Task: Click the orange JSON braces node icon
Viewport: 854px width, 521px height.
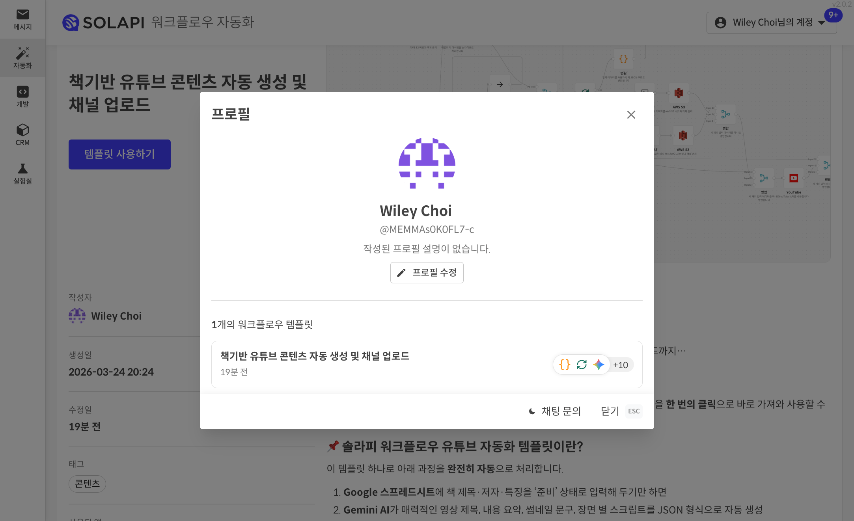Action: click(565, 365)
